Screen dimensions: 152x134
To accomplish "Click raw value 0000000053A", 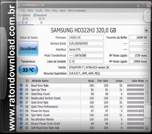I will pyautogui.click(x=135, y=123).
